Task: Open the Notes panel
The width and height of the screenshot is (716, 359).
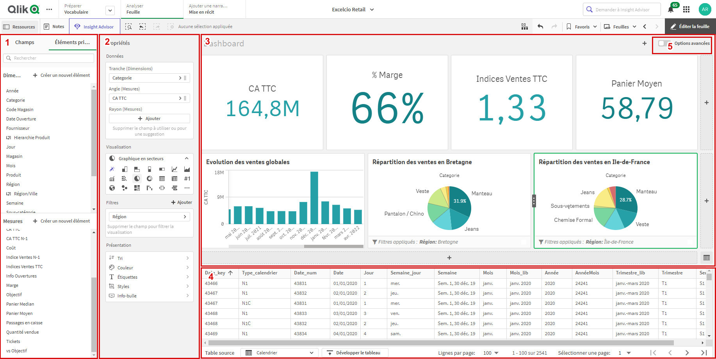Action: coord(54,26)
